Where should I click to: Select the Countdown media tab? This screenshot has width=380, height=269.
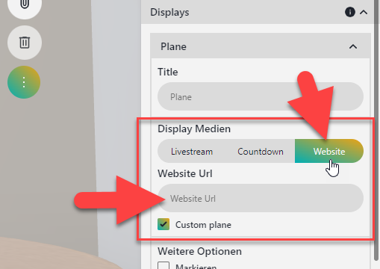point(261,151)
